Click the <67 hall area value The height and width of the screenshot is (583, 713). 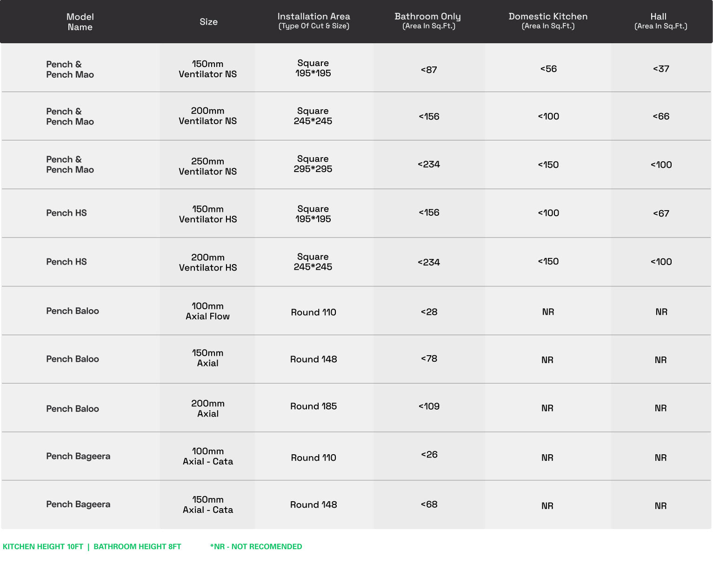pyautogui.click(x=661, y=213)
